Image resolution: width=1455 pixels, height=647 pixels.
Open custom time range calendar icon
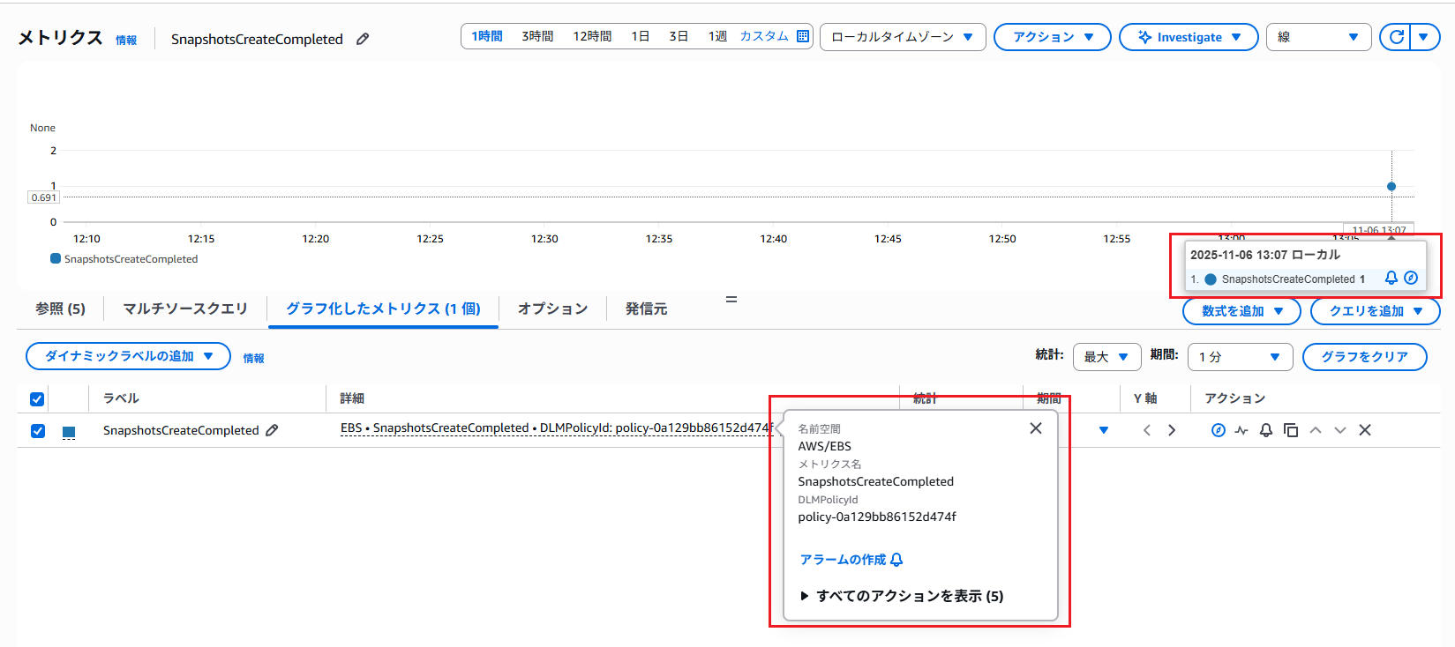pyautogui.click(x=802, y=36)
